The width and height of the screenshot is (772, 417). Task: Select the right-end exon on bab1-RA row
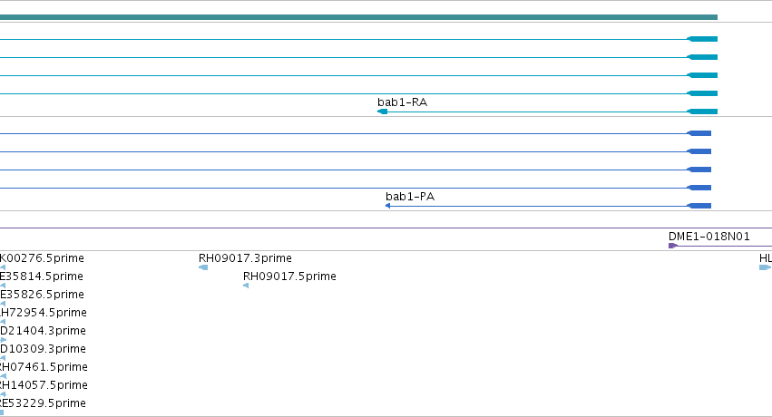click(702, 112)
